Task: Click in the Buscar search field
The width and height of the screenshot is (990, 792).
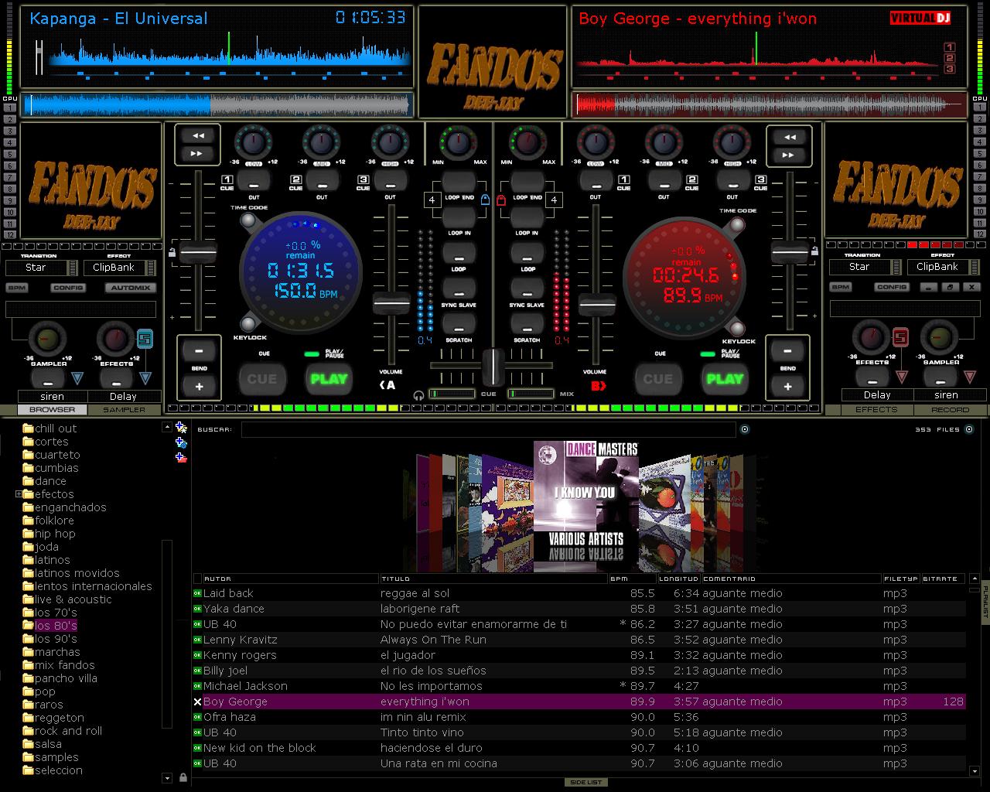Action: tap(488, 429)
